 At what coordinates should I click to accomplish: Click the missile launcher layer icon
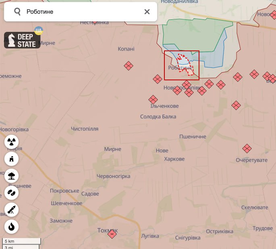tap(11, 210)
